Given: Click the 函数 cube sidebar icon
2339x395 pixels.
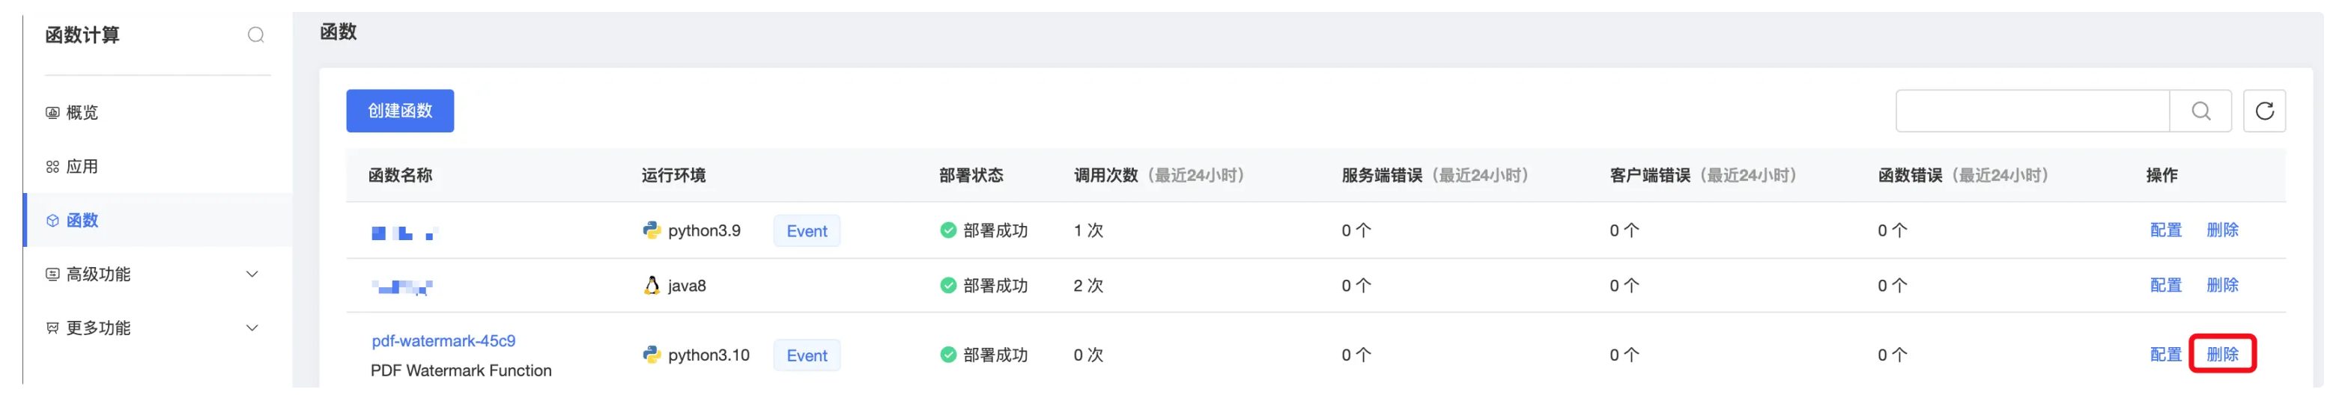Looking at the screenshot, I should pos(52,220).
